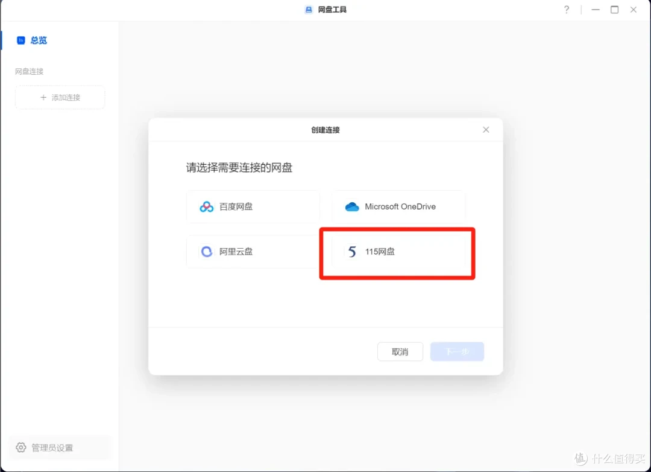Select the 115网盘 option card
This screenshot has height=472, width=651.
[398, 252]
